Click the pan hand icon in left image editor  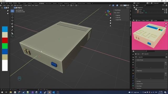(8, 13)
